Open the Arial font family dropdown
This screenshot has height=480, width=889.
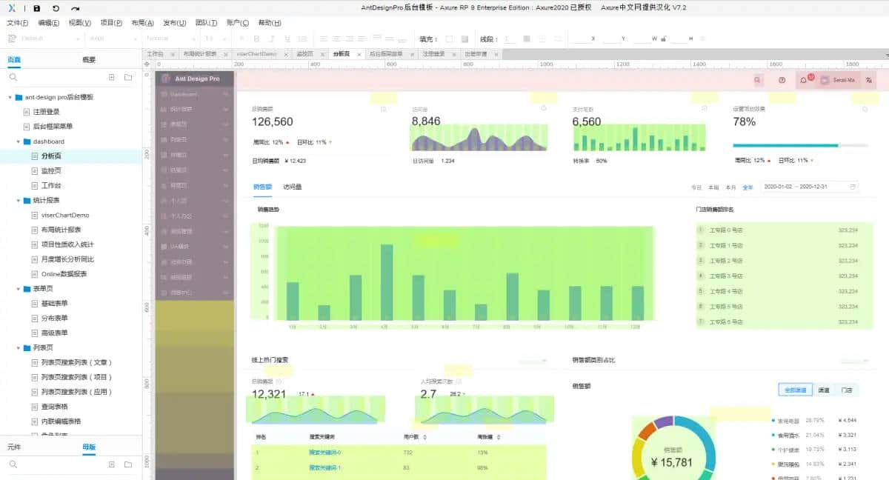click(111, 38)
